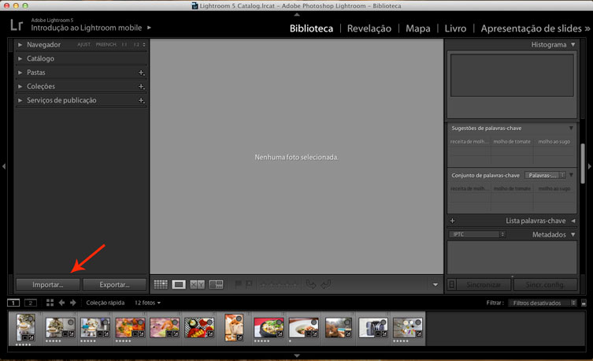Select main window display button 1
The width and height of the screenshot is (593, 361).
coord(13,303)
